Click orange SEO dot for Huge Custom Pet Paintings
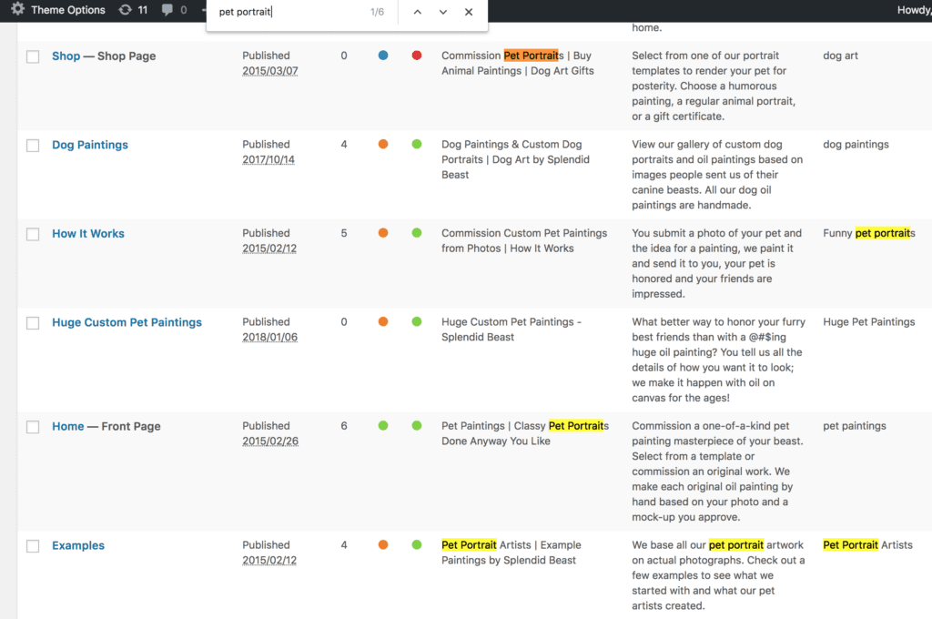The height and width of the screenshot is (619, 932). tap(383, 321)
